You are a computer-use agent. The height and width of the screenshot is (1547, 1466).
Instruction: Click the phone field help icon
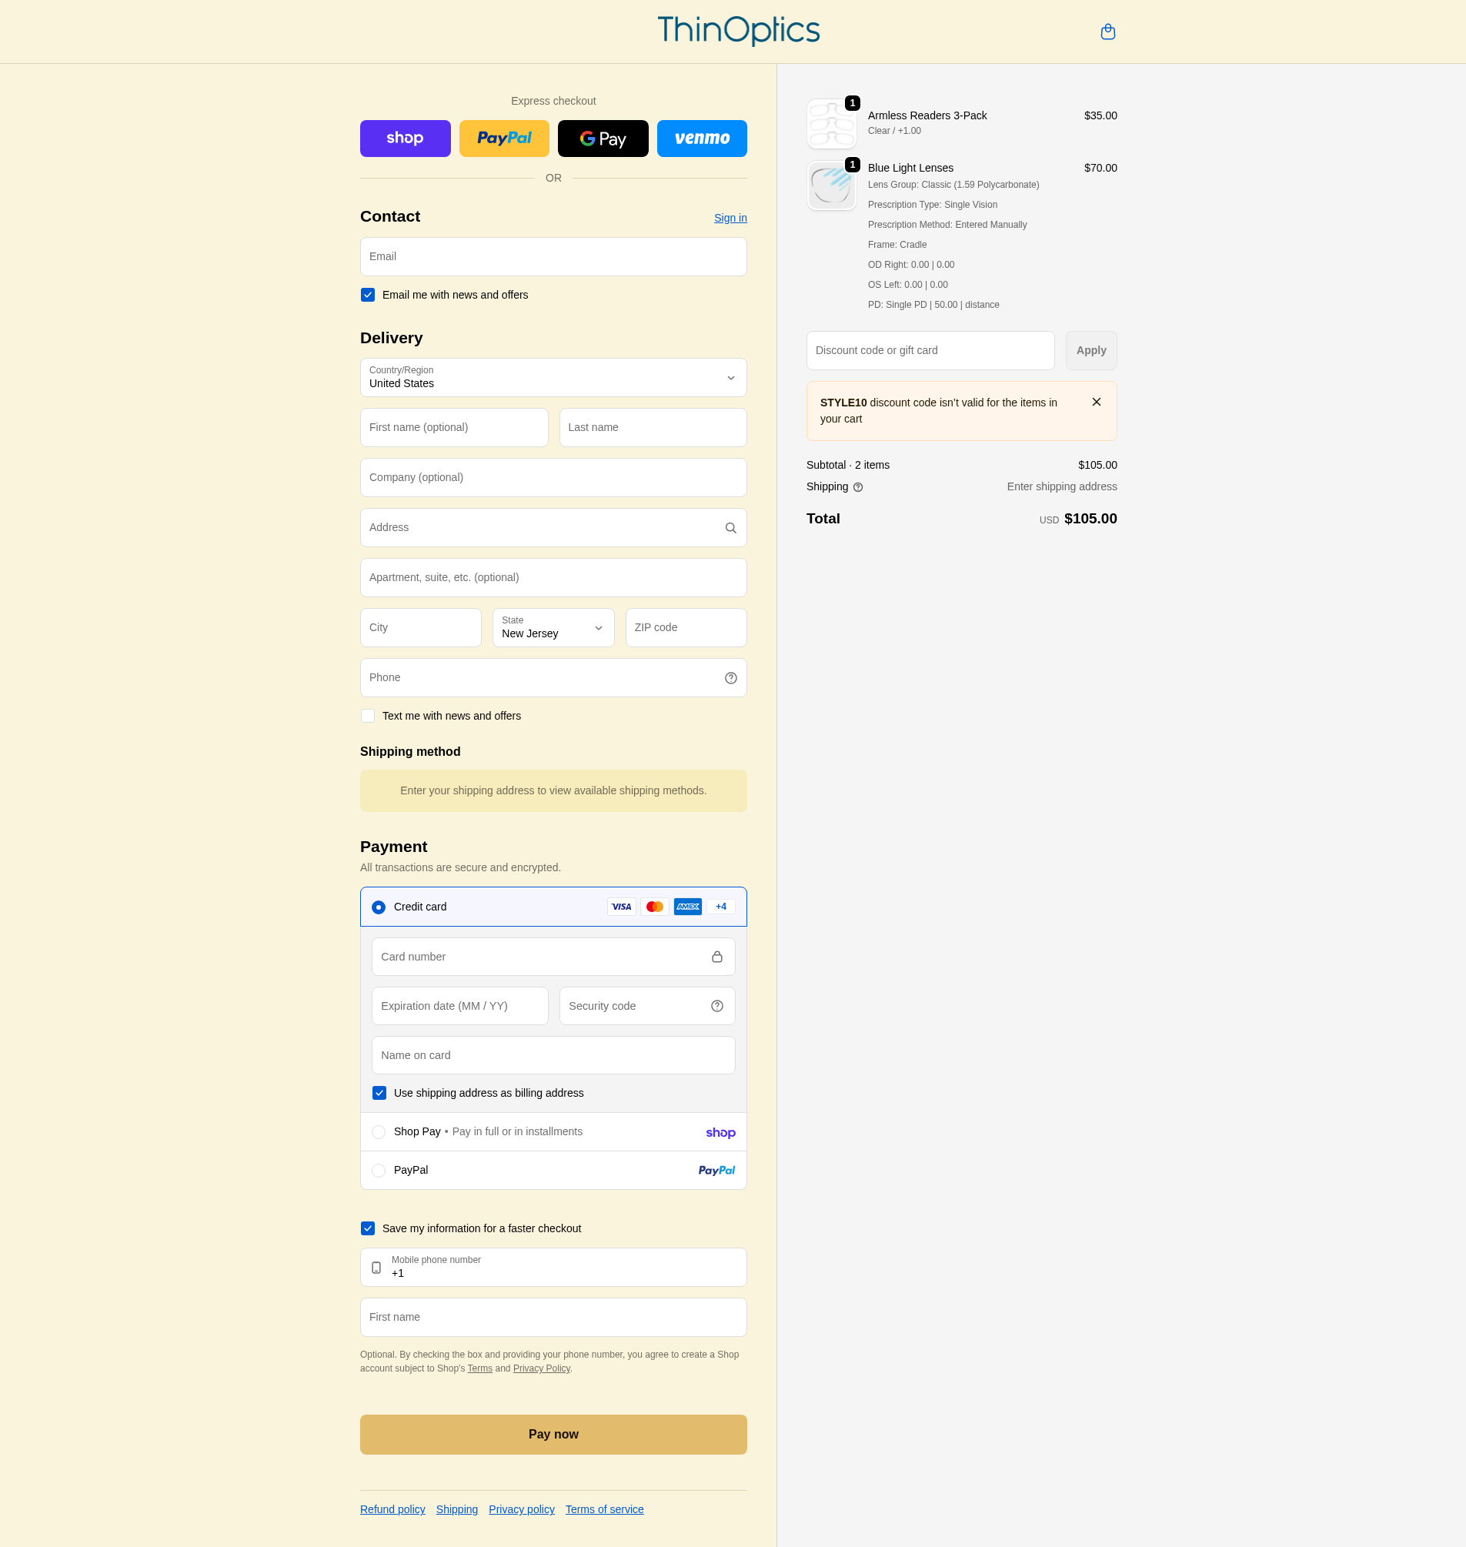tap(730, 678)
